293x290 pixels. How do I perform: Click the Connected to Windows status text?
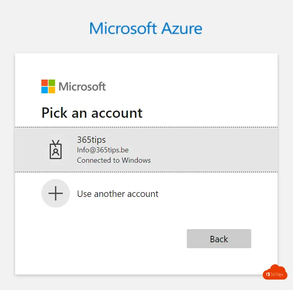point(114,160)
